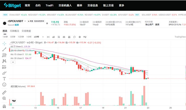Open the date range selector icon

(x=48, y=37)
